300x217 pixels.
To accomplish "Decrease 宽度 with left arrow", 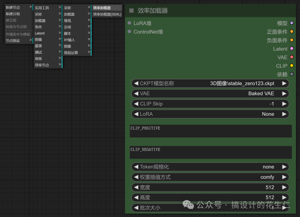I will [136, 187].
